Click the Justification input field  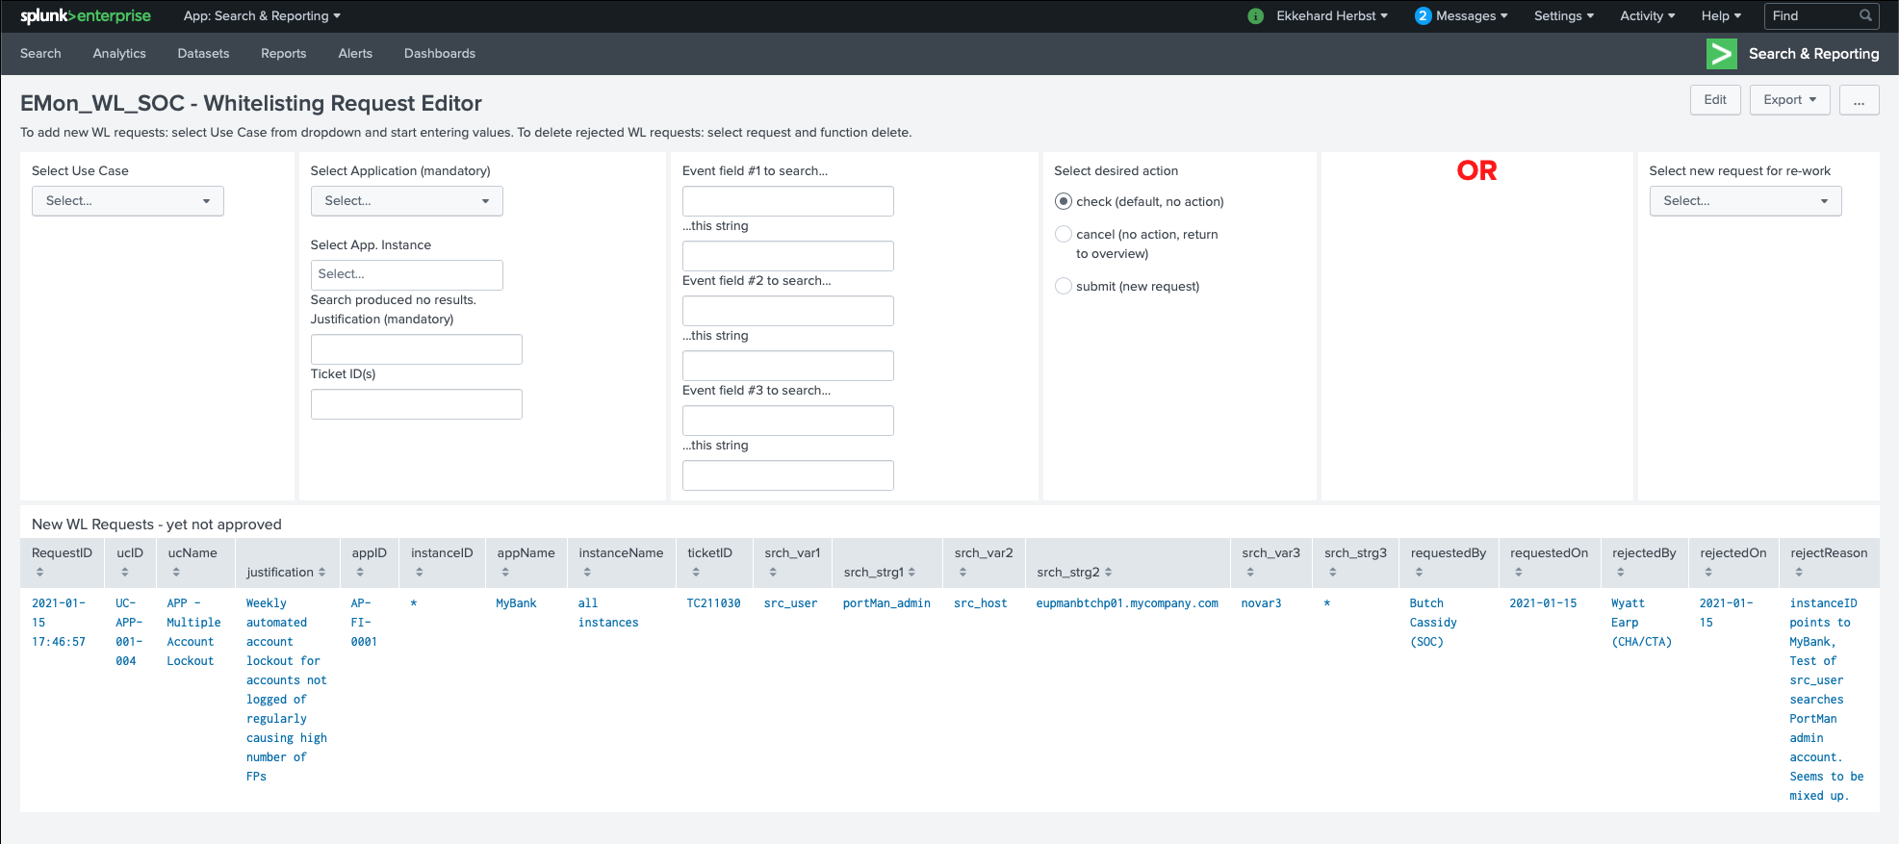[416, 349]
